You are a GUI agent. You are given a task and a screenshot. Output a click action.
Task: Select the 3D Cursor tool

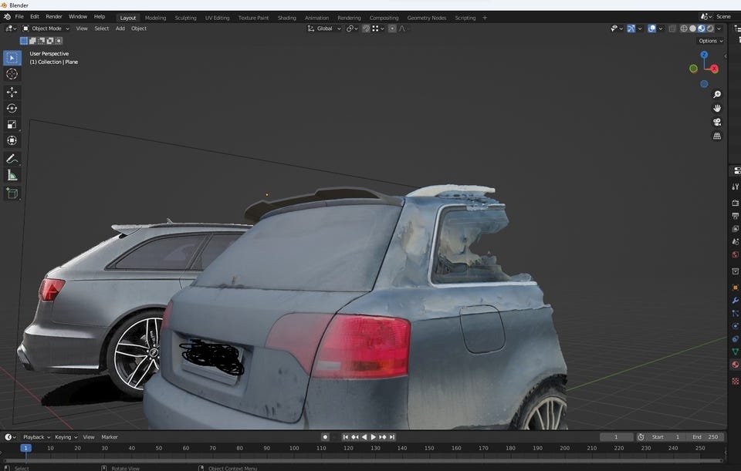pyautogui.click(x=12, y=74)
